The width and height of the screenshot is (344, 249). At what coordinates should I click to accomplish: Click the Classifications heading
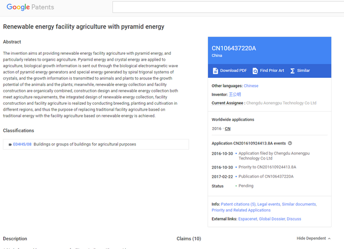pos(18,130)
